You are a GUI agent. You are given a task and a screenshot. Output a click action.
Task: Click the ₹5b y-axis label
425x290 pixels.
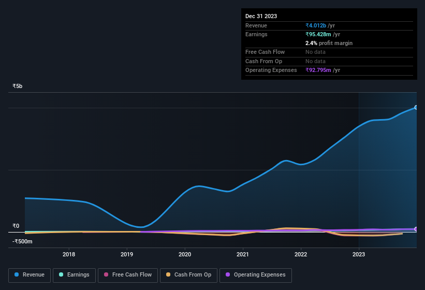[18, 86]
